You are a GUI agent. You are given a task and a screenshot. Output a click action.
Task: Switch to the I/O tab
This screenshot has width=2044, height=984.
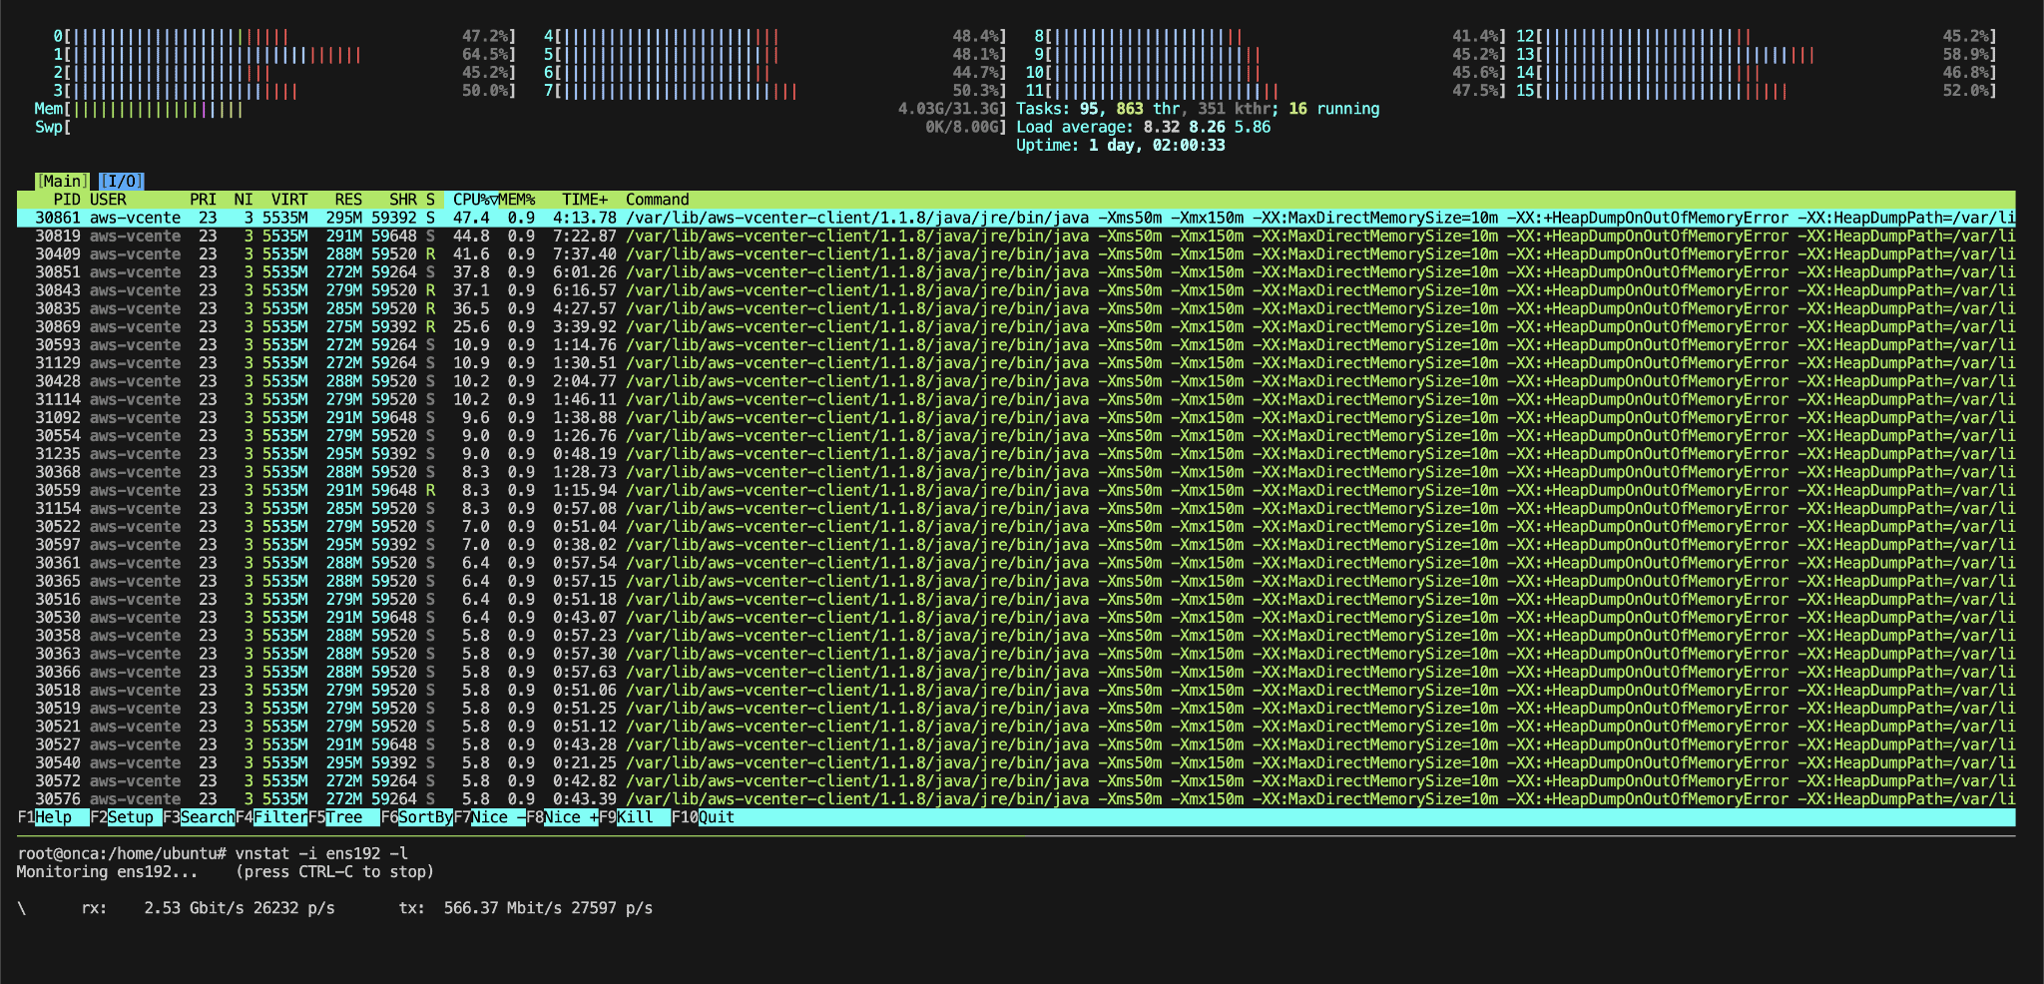(122, 182)
